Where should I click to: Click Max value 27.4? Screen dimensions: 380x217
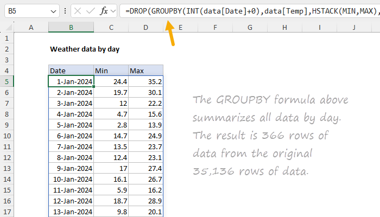(145, 168)
